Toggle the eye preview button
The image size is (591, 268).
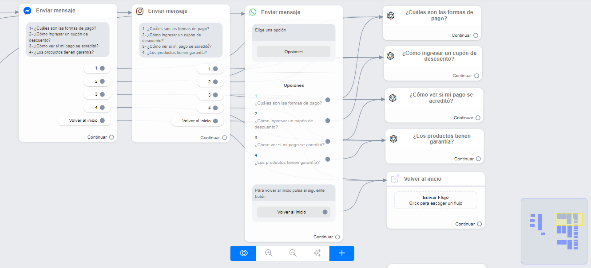[243, 253]
